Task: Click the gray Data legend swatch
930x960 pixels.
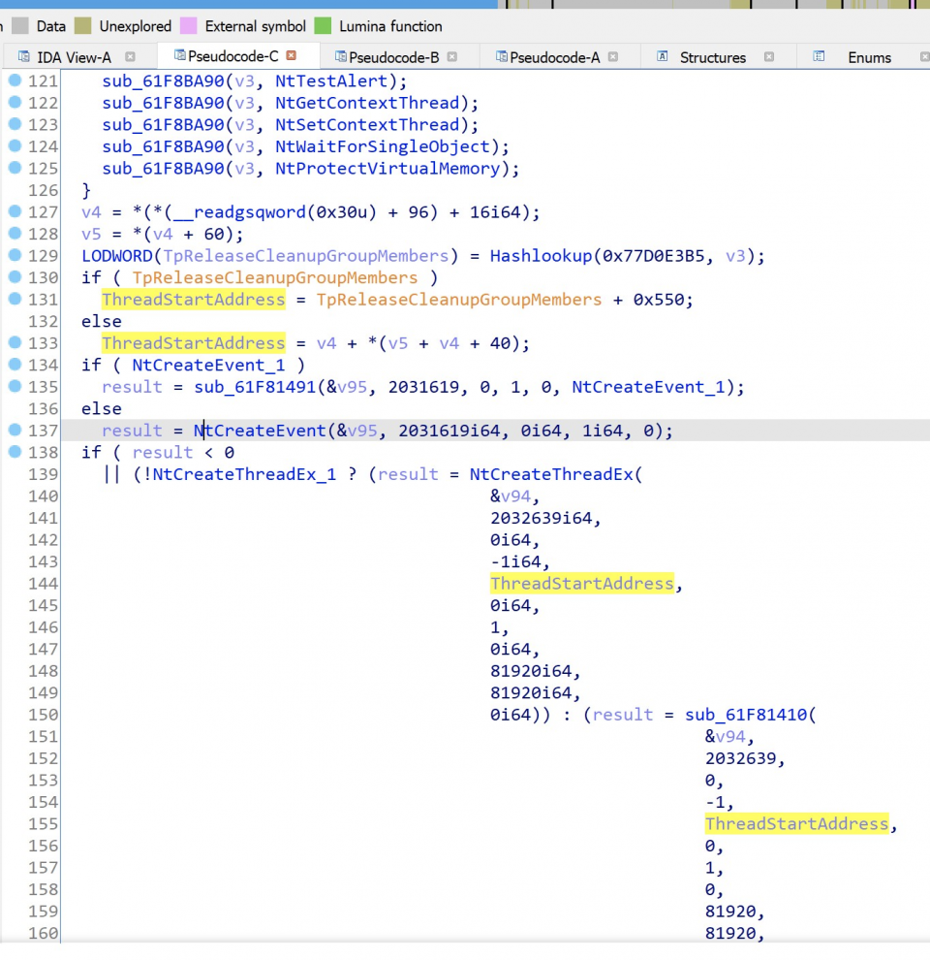Action: pyautogui.click(x=20, y=26)
